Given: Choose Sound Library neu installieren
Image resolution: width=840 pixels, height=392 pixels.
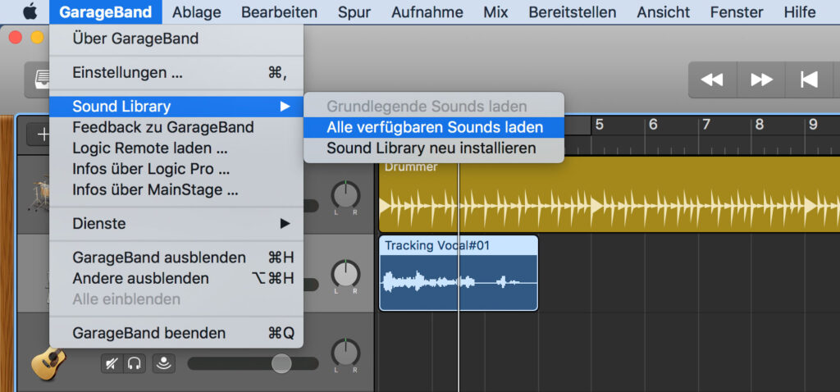Looking at the screenshot, I should pos(434,148).
